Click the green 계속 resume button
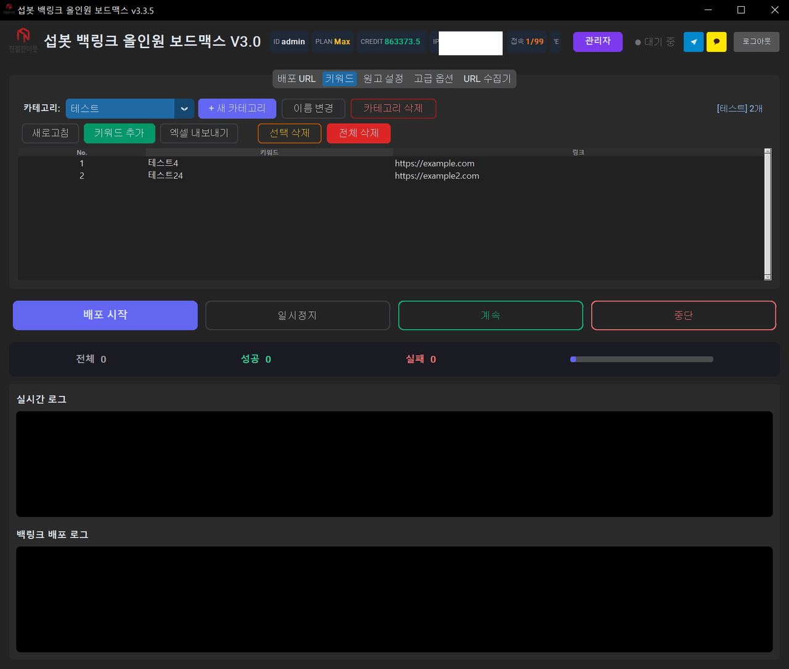This screenshot has height=669, width=789. 491,315
